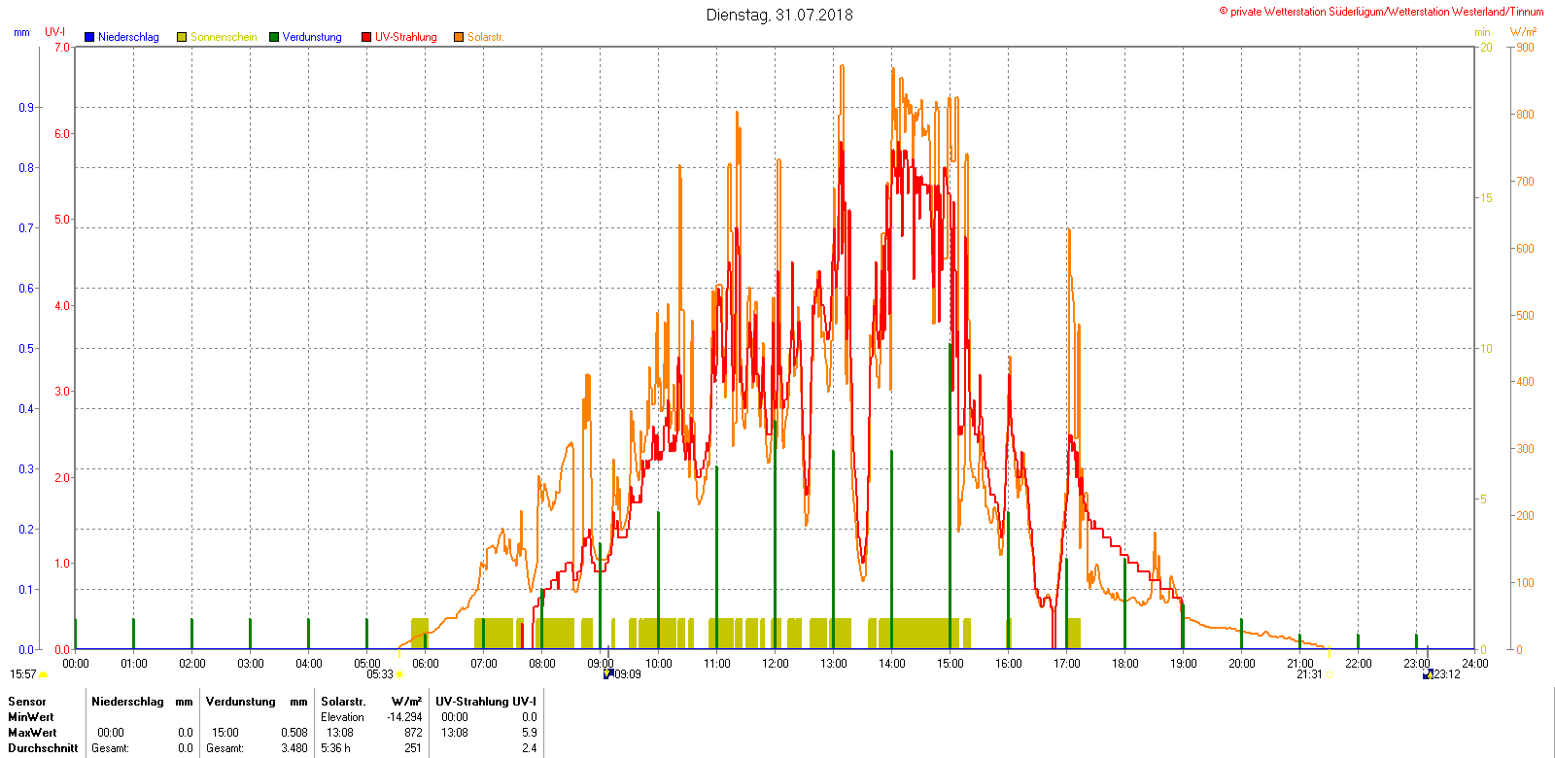
Task: Click the 251 average solar radiation value
Action: [x=413, y=748]
